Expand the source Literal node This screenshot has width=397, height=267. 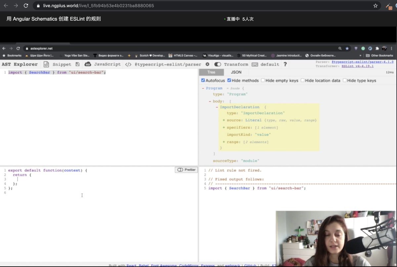pos(225,120)
